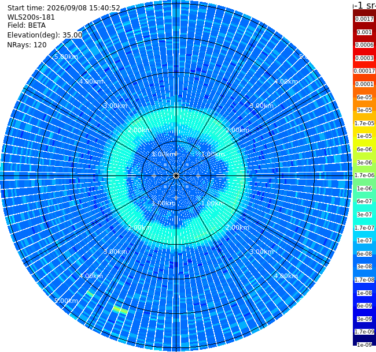This screenshot has height=352, width=376.
Task: Pick the 0.0001 orange-red colorbar level
Action: pyautogui.click(x=364, y=84)
